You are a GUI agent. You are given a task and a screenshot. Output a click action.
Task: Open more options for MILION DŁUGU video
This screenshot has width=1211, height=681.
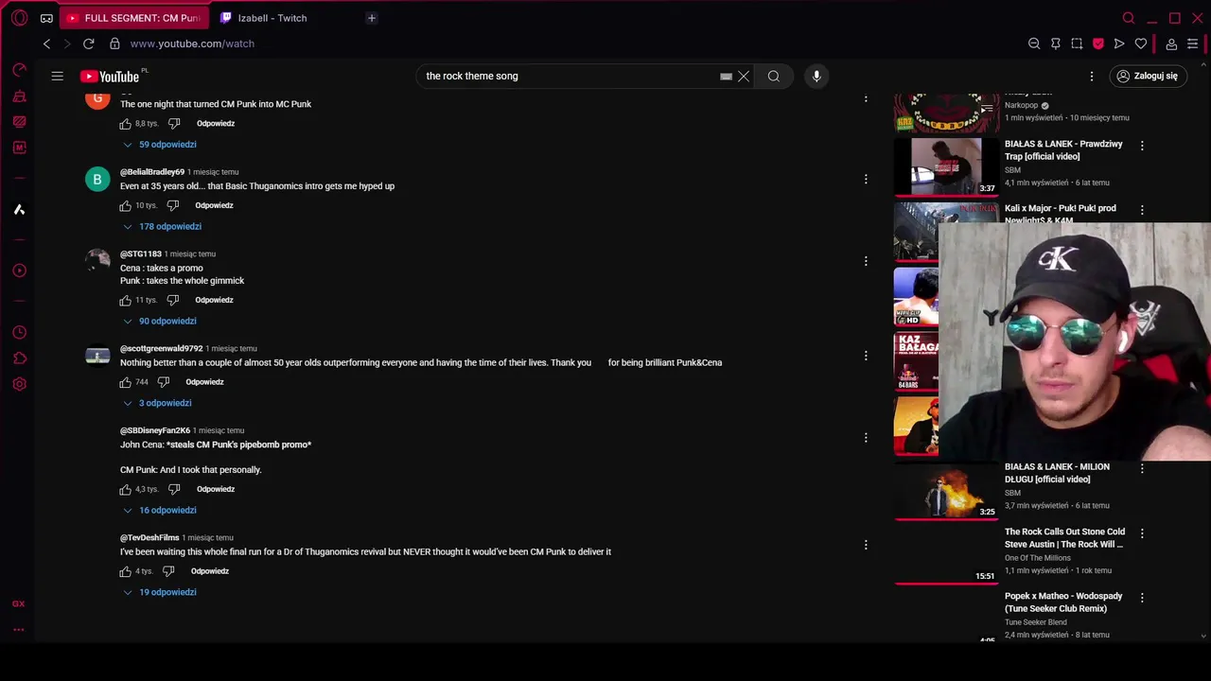coord(1142,468)
